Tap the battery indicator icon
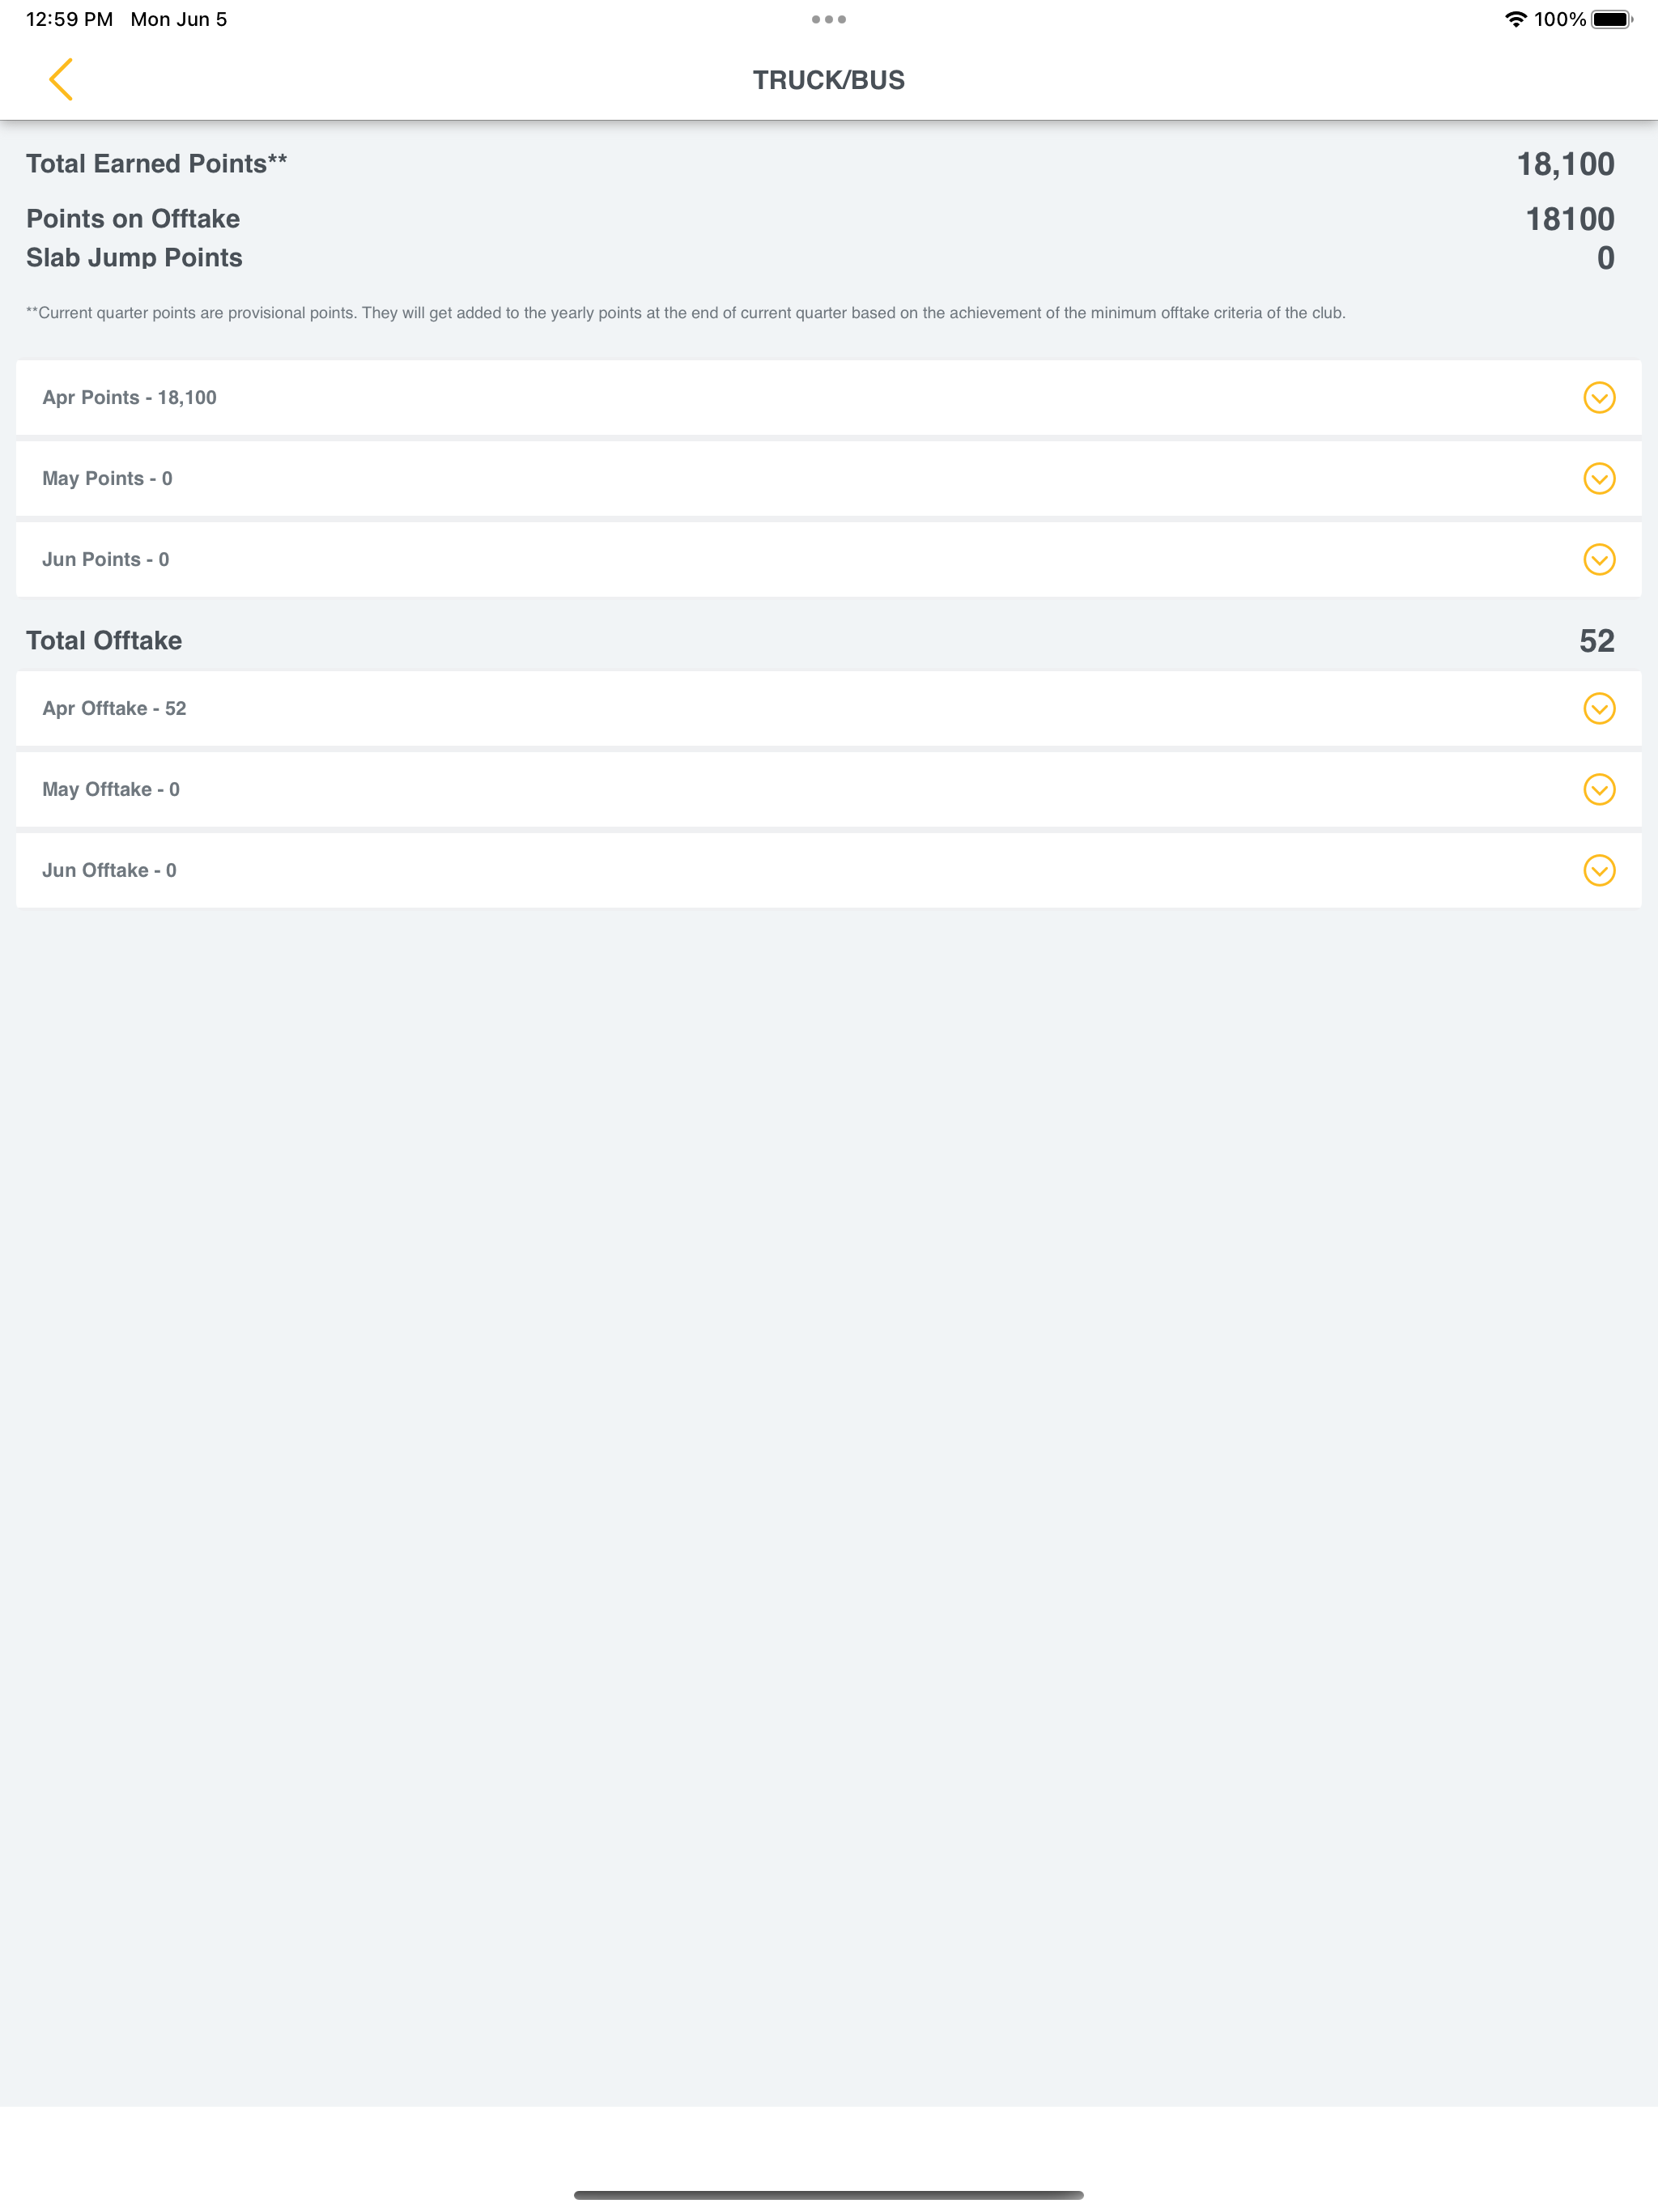1658x2212 pixels. click(1611, 19)
